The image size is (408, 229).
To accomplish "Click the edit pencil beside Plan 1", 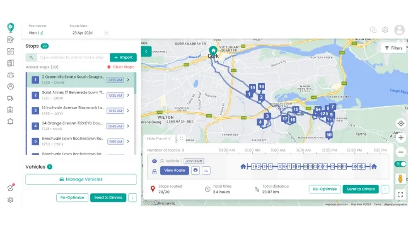I will pyautogui.click(x=42, y=33).
